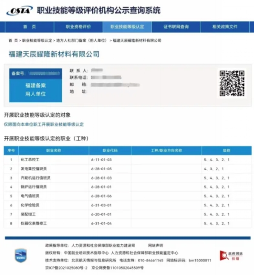Image resolution: width=254 pixels, height=275 pixels.
Task: Open the QR code image
Action: (x=232, y=84)
